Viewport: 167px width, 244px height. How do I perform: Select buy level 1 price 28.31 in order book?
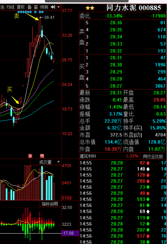click(116, 58)
